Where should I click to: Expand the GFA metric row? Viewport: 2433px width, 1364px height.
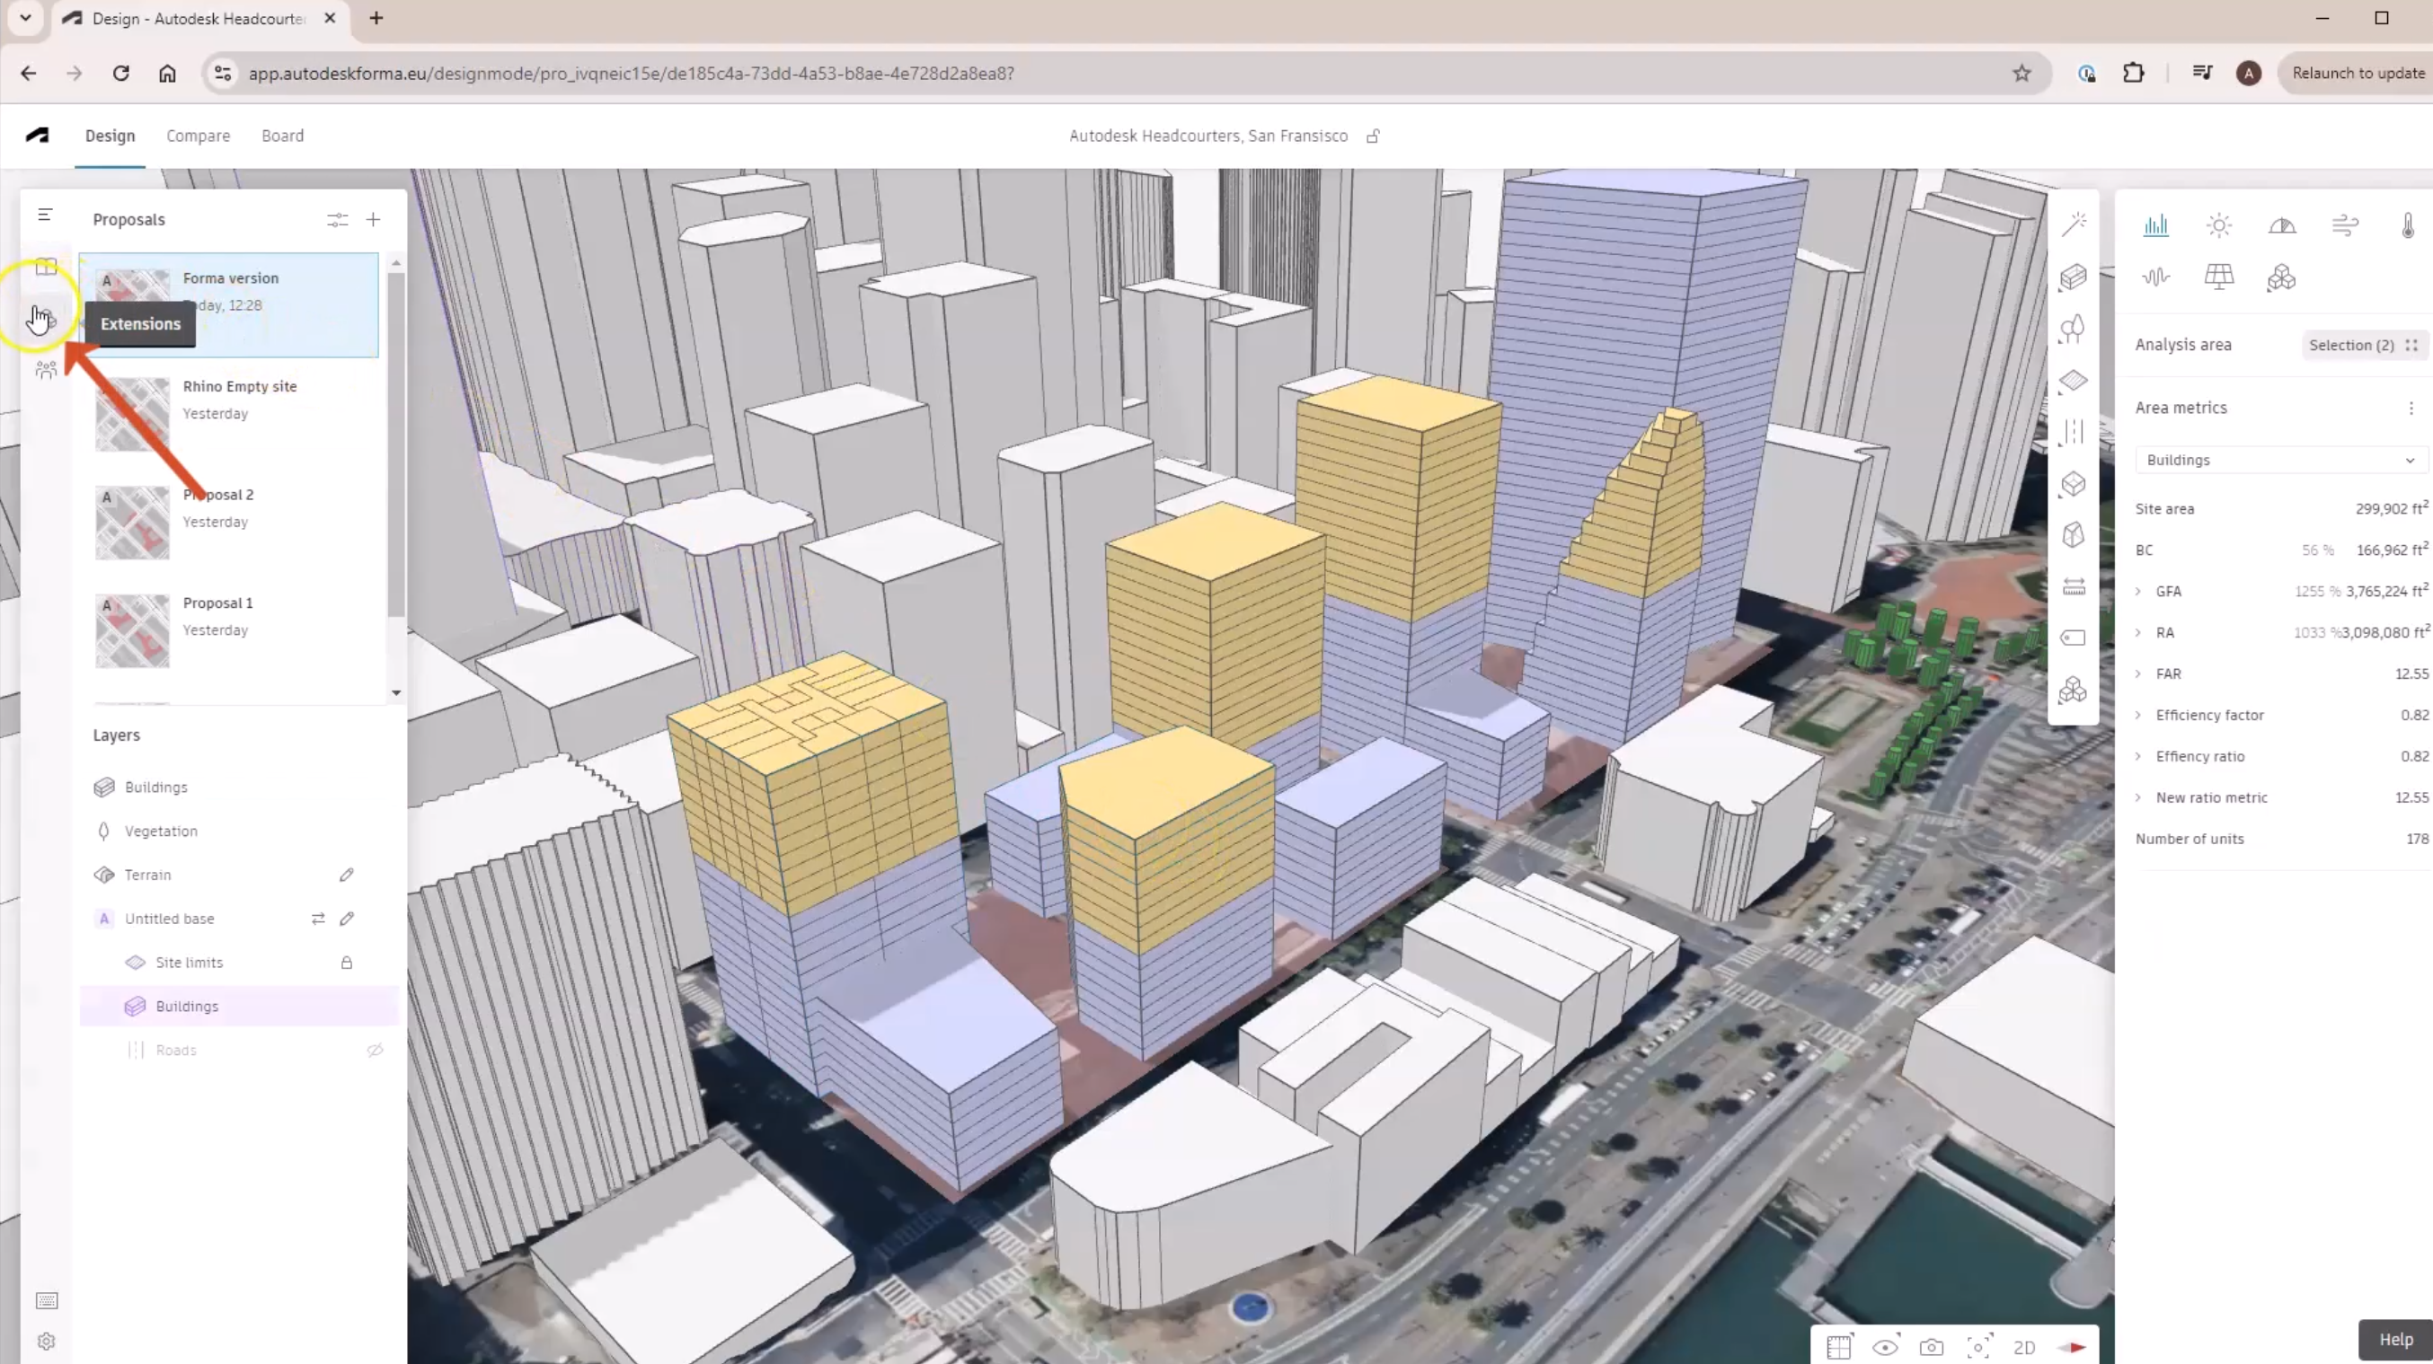click(x=2139, y=591)
